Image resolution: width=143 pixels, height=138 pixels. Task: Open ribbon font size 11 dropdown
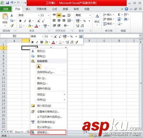click(x=48, y=15)
